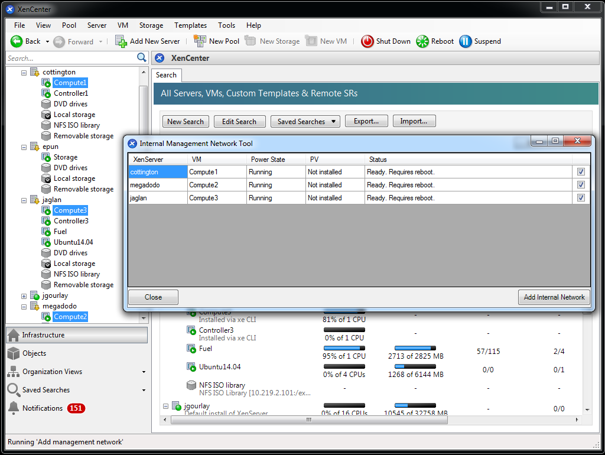Image resolution: width=605 pixels, height=455 pixels.
Task: Select the Storage VM icon under epun
Action: pyautogui.click(x=46, y=157)
